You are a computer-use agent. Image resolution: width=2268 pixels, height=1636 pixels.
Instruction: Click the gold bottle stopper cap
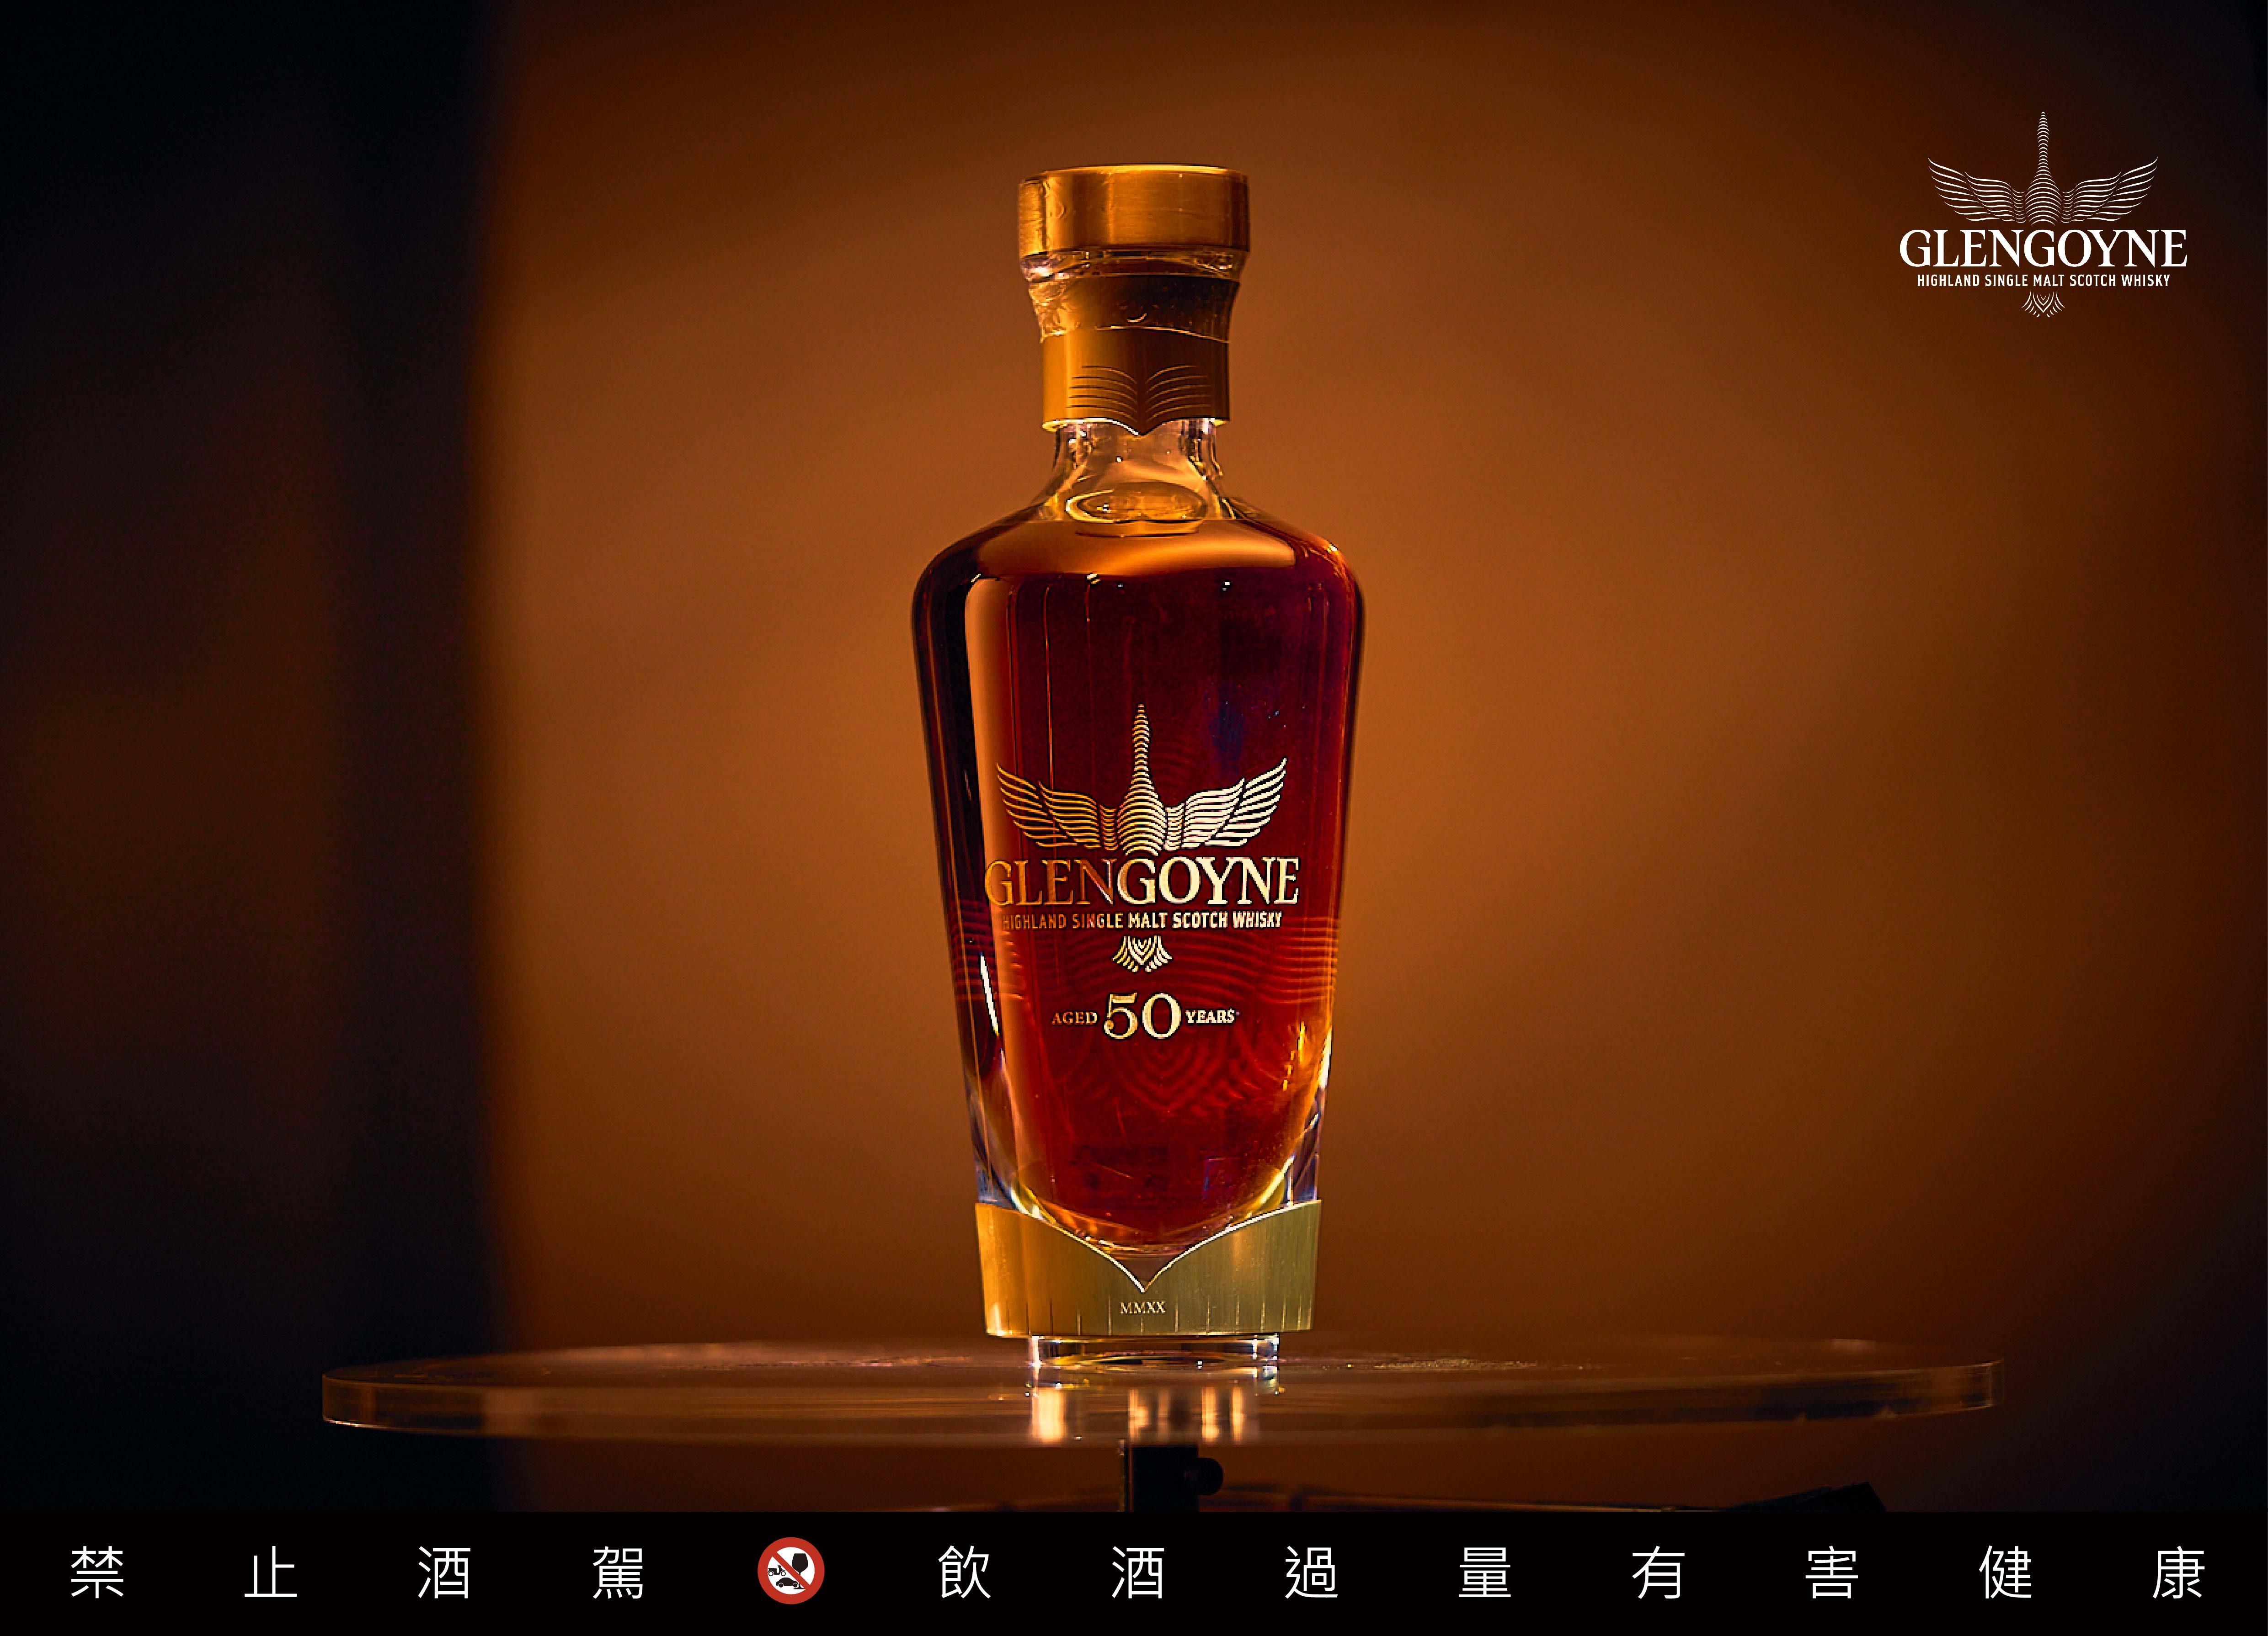click(x=1134, y=211)
